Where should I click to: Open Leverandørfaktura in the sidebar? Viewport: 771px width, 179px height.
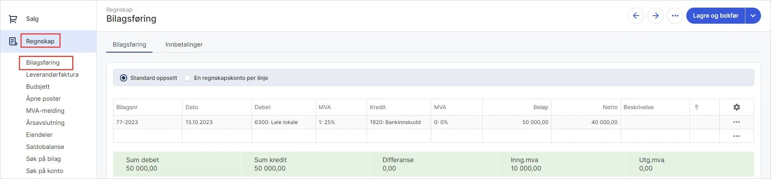(52, 75)
